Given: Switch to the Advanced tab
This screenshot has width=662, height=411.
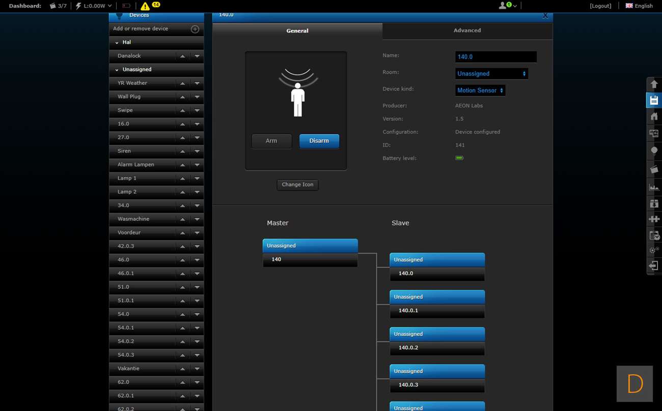Looking at the screenshot, I should click(467, 31).
